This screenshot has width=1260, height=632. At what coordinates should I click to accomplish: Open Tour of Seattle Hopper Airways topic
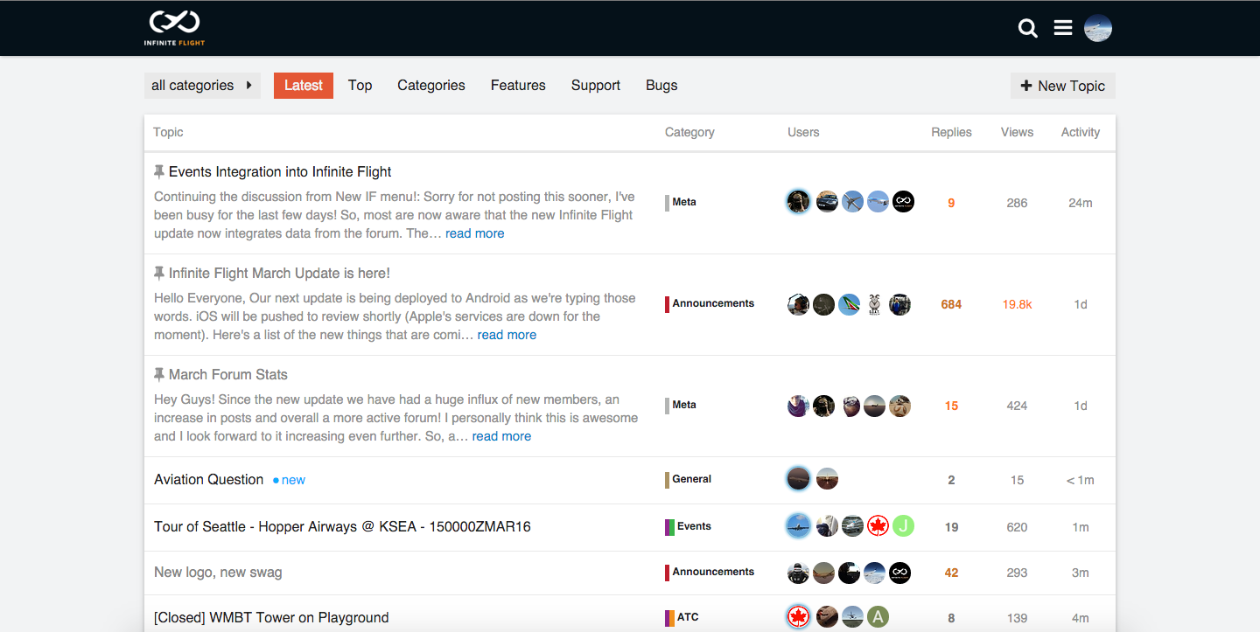tap(342, 526)
